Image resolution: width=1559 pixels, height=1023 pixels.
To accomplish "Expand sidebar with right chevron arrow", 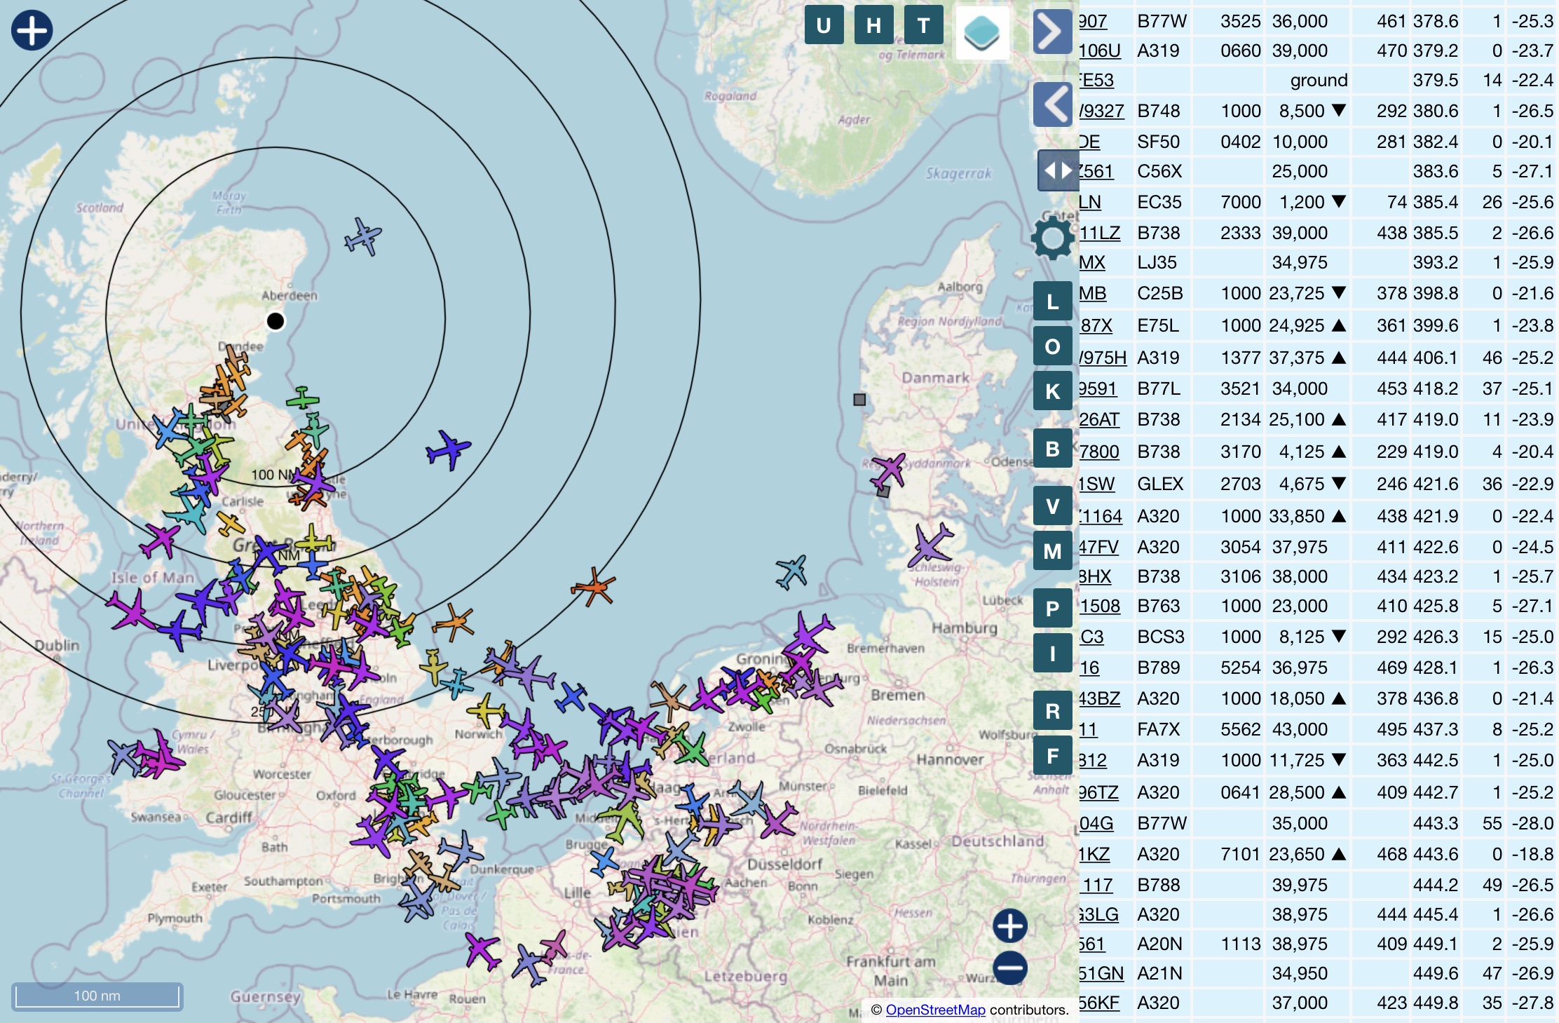I will tap(1051, 32).
